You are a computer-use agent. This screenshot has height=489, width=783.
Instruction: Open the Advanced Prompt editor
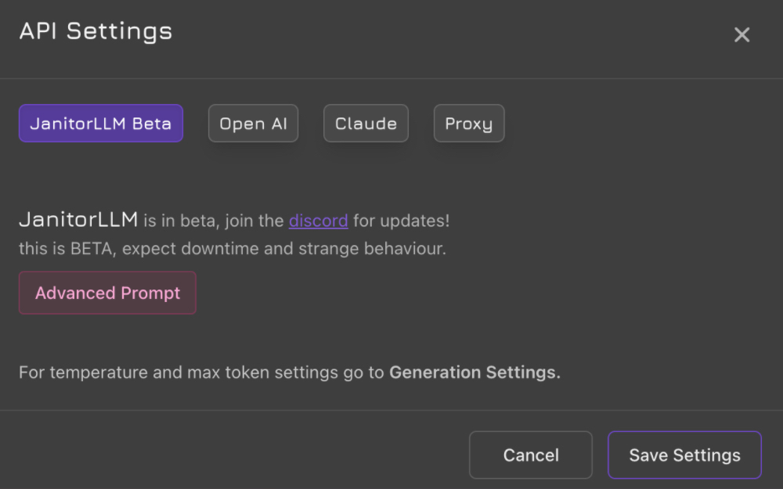(x=107, y=293)
